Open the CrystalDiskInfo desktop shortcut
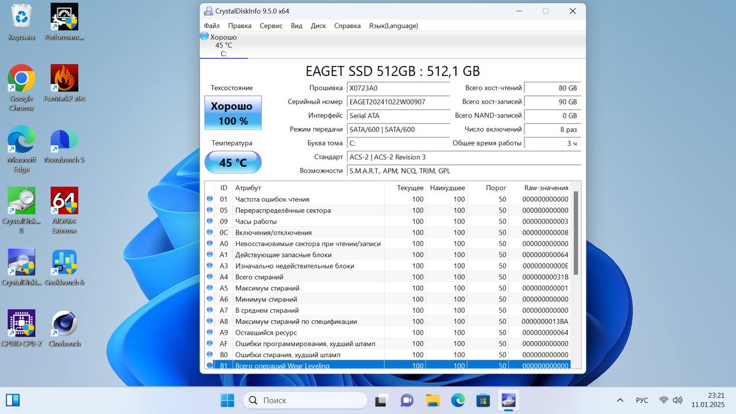The width and height of the screenshot is (736, 414). 21,267
